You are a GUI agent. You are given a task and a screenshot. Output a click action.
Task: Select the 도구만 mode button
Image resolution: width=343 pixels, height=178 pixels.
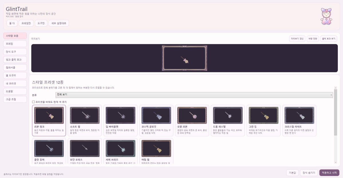click(x=41, y=23)
